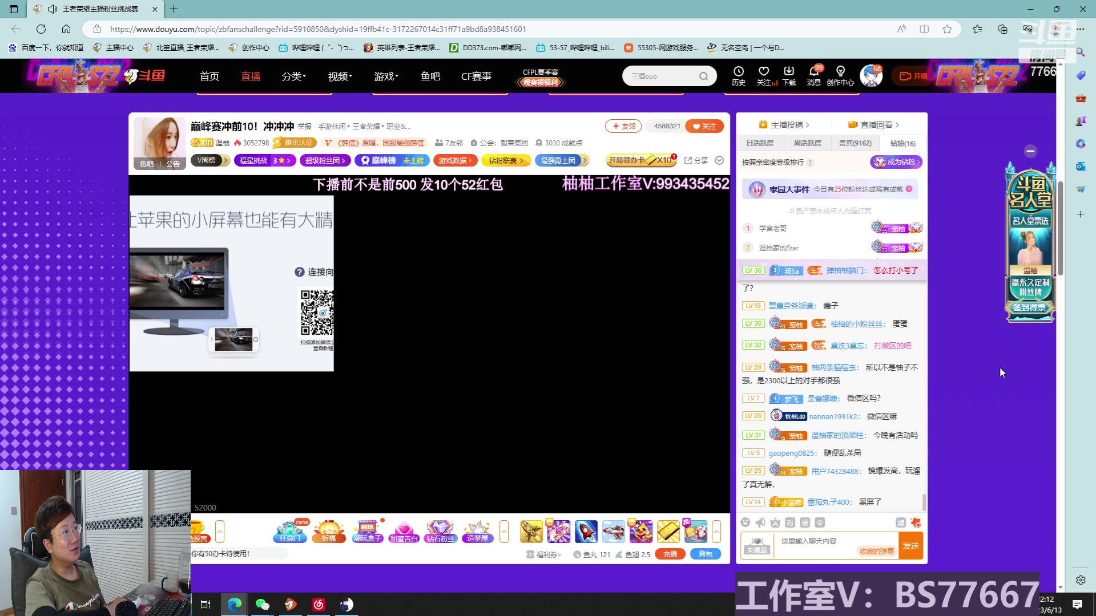Click the search magnifier in Douyu search box
The width and height of the screenshot is (1096, 616).
point(703,76)
